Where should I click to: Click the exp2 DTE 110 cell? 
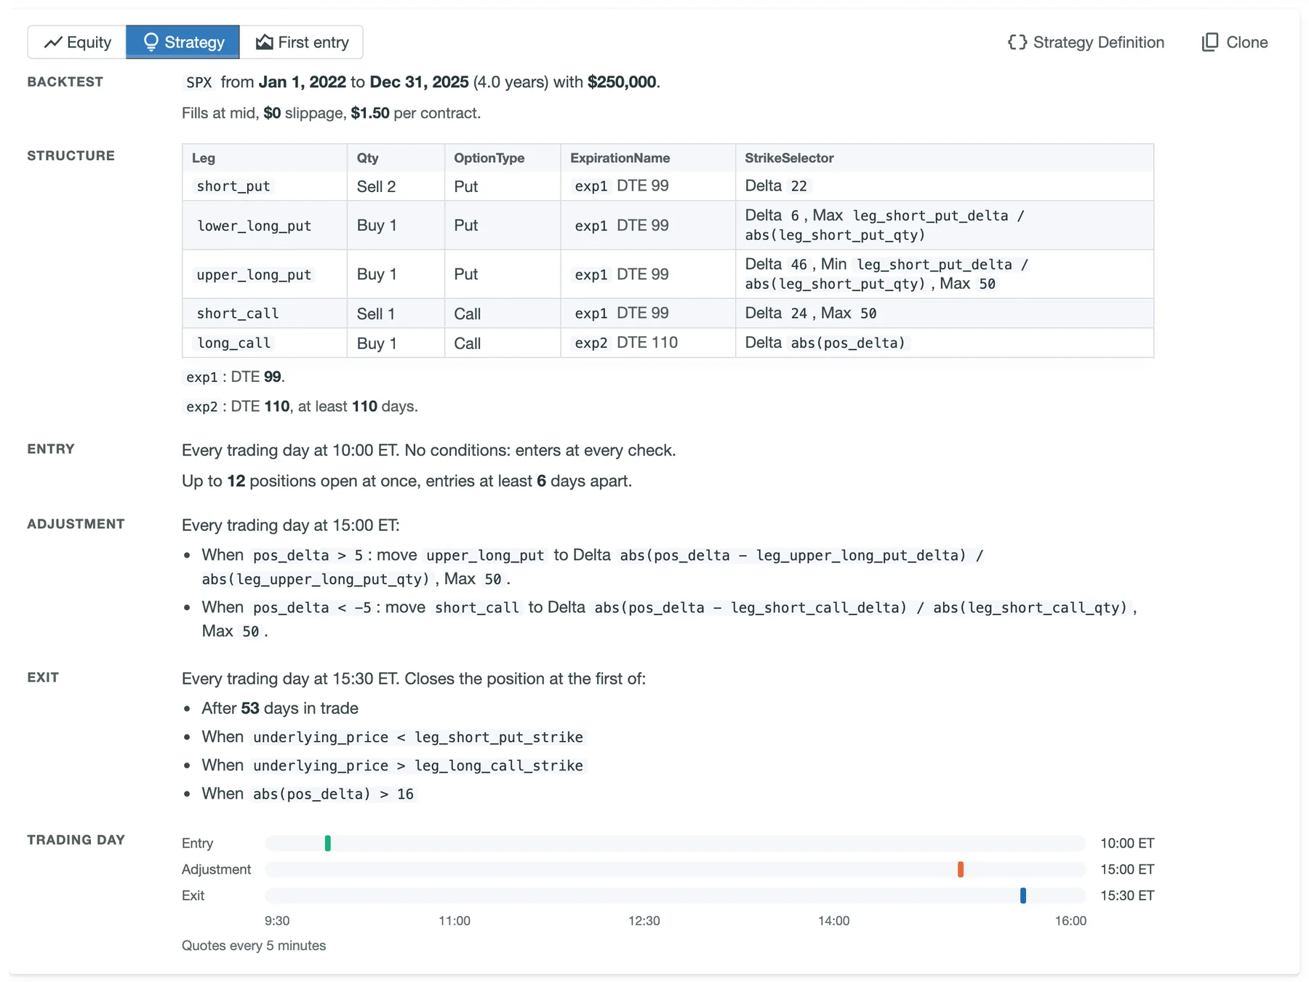[x=648, y=343]
